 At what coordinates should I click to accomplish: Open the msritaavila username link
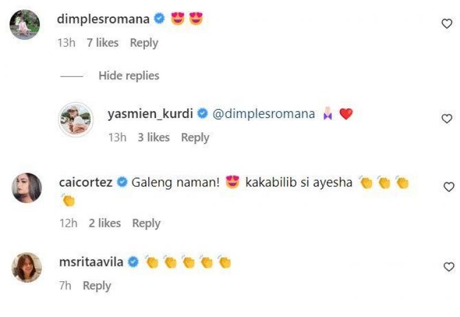click(91, 262)
